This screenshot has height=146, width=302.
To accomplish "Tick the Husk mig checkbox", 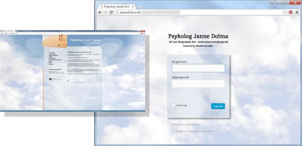I will point(173,105).
